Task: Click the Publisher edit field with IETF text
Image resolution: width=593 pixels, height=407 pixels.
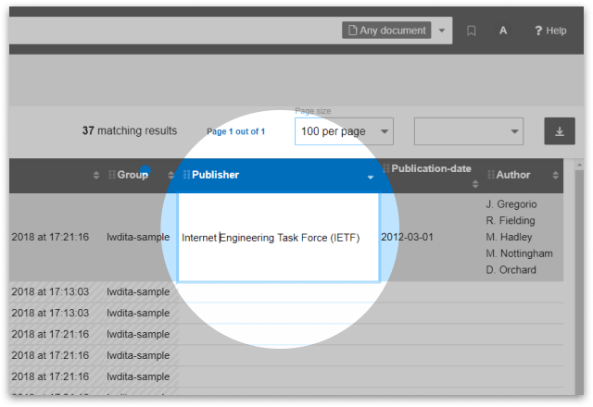Action: [278, 238]
